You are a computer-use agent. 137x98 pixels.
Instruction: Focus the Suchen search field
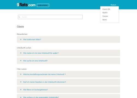[x=50, y=17]
